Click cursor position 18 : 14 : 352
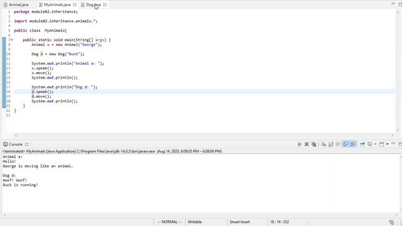402x226 pixels. coord(279,222)
